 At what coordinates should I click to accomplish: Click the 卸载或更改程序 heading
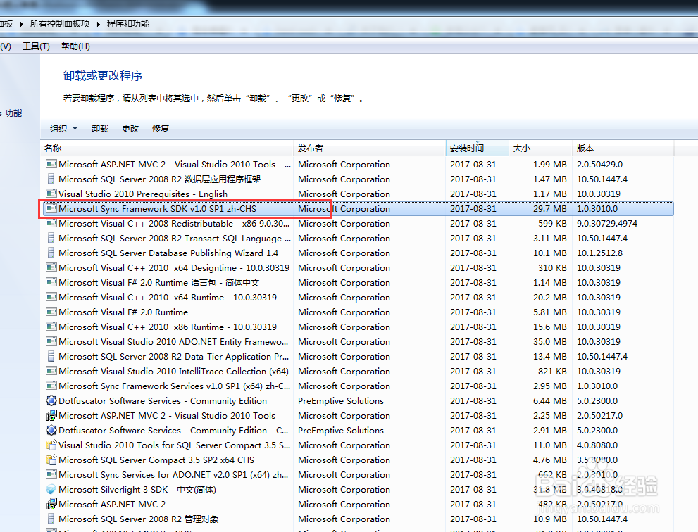pyautogui.click(x=103, y=75)
